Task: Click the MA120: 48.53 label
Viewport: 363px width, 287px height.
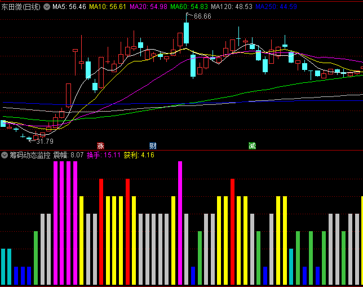Action: point(232,7)
